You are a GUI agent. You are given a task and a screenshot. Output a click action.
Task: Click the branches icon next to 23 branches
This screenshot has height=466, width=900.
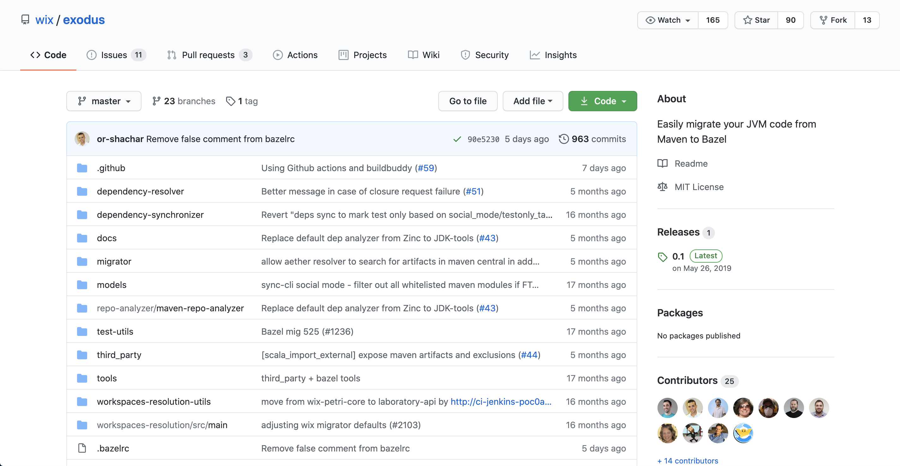[156, 101]
